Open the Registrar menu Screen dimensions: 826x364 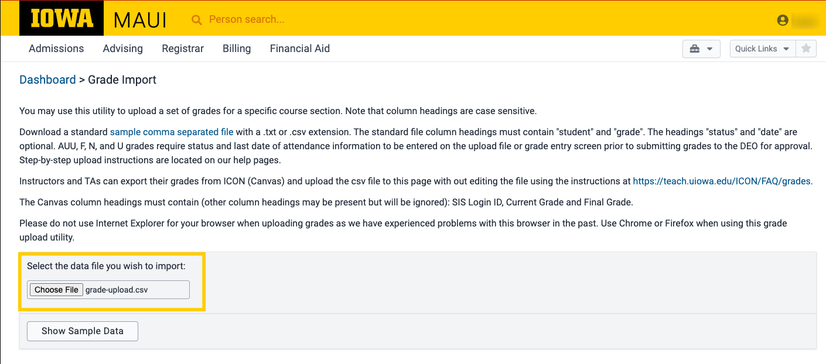[183, 49]
